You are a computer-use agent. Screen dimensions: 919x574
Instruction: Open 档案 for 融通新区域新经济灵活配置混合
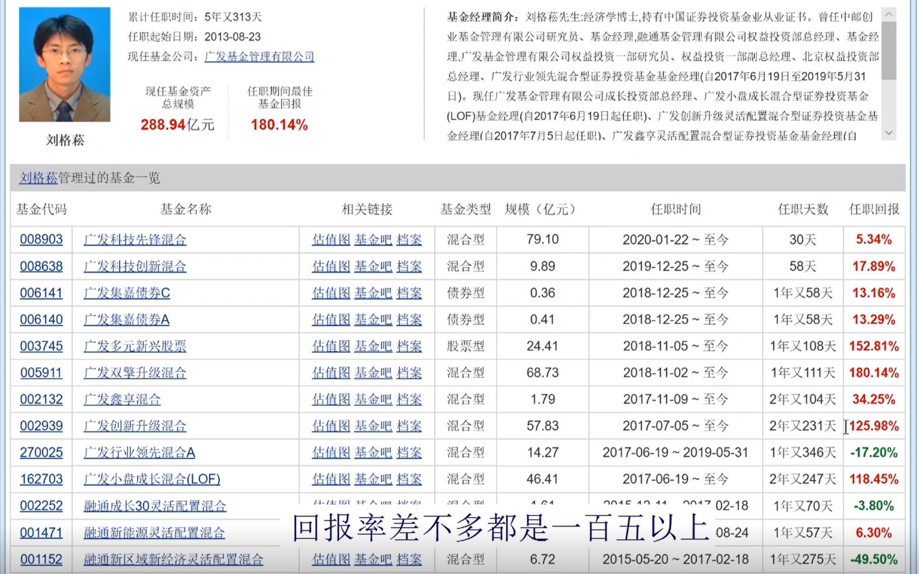[x=409, y=560]
